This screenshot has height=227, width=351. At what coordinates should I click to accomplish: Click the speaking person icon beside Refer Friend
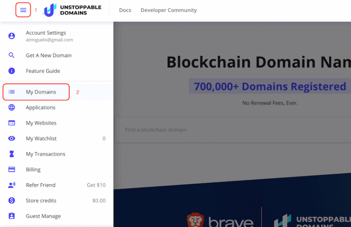tap(11, 185)
